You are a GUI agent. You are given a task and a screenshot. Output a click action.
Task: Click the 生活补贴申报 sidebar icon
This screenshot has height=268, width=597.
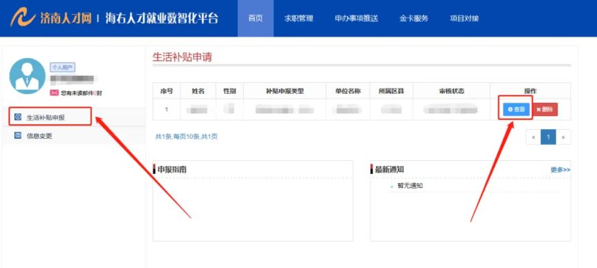(17, 117)
